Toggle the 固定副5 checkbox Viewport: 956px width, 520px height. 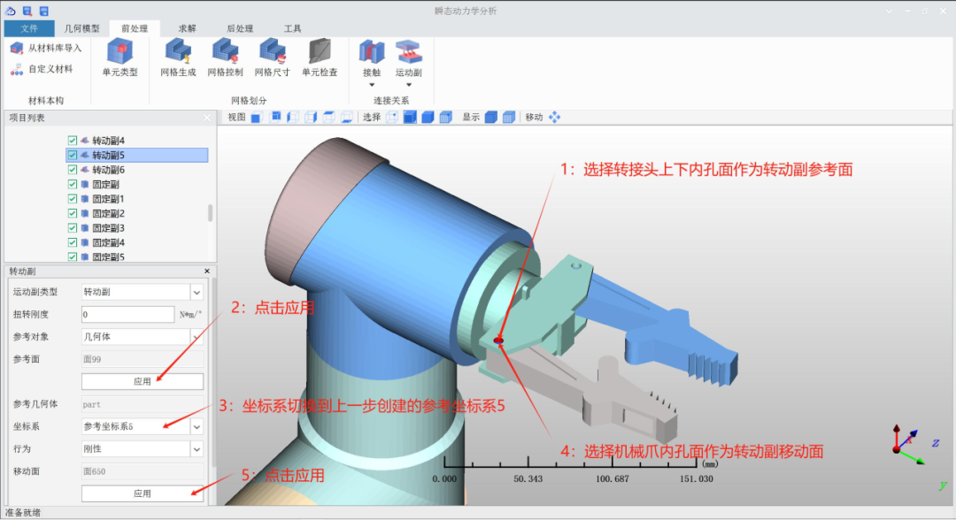coord(73,257)
